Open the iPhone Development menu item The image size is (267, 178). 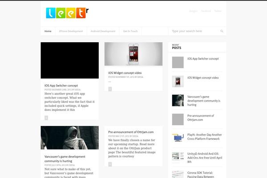pos(71,31)
